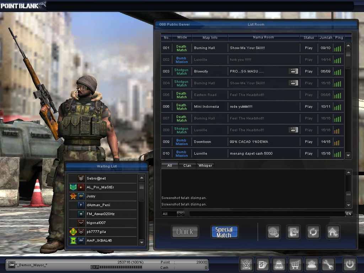The image size is (364, 273).
Task: Open the wrench options icon
Action: click(x=328, y=264)
